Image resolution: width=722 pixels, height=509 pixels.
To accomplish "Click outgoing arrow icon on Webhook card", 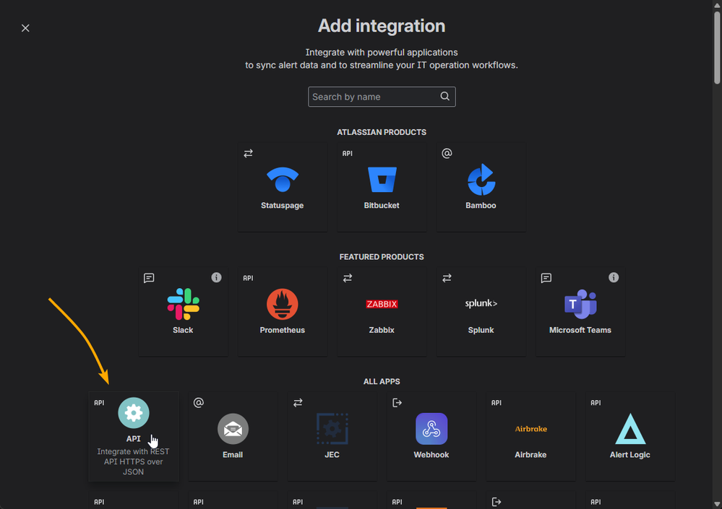I will point(397,403).
